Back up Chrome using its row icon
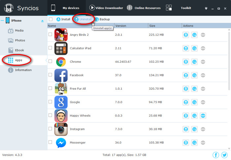 [x=194, y=62]
